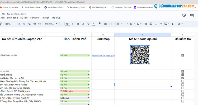This screenshot has width=198, height=105.
Task: Uncheck checkbox in Thế Vinh row
Action: click(183, 55)
